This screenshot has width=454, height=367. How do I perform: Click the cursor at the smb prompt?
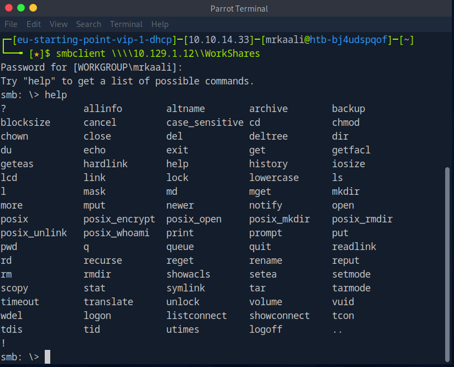(x=47, y=357)
